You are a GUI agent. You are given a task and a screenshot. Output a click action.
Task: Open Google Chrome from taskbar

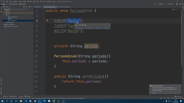[x=35, y=101]
